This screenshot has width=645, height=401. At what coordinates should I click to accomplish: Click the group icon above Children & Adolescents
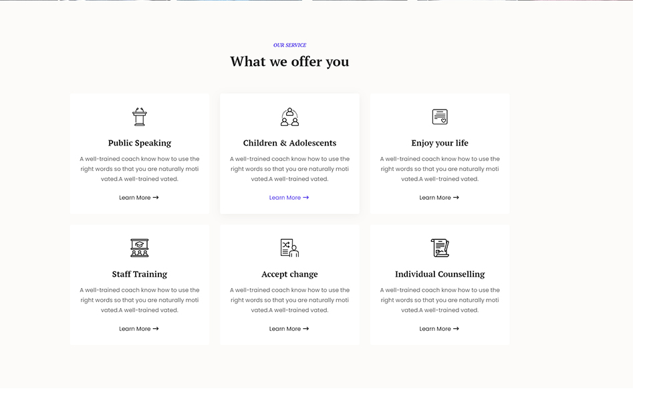coord(289,117)
